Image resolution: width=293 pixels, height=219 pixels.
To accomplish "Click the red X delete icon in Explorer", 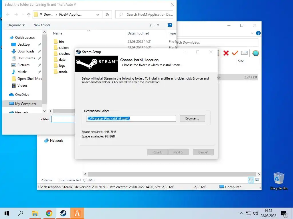I will pos(226,53).
